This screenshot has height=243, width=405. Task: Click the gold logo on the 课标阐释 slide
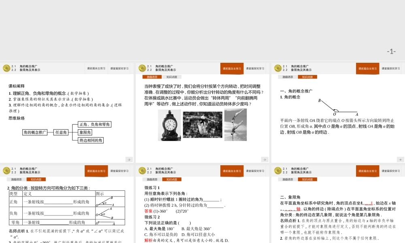tap(6, 68)
